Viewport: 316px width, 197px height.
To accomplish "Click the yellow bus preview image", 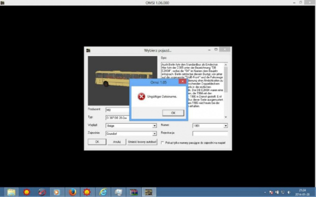I will point(122,80).
